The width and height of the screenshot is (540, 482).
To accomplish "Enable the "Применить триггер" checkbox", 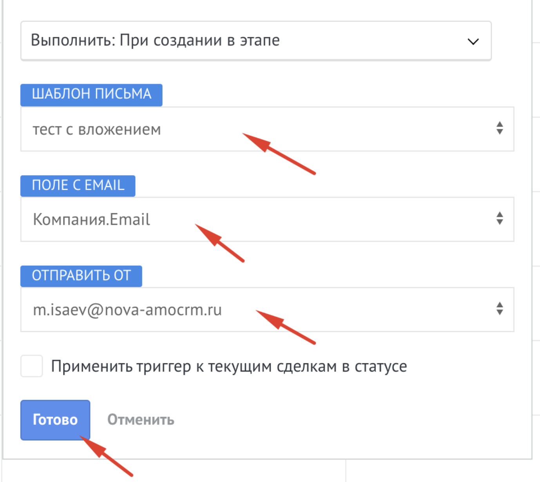I will coord(32,366).
